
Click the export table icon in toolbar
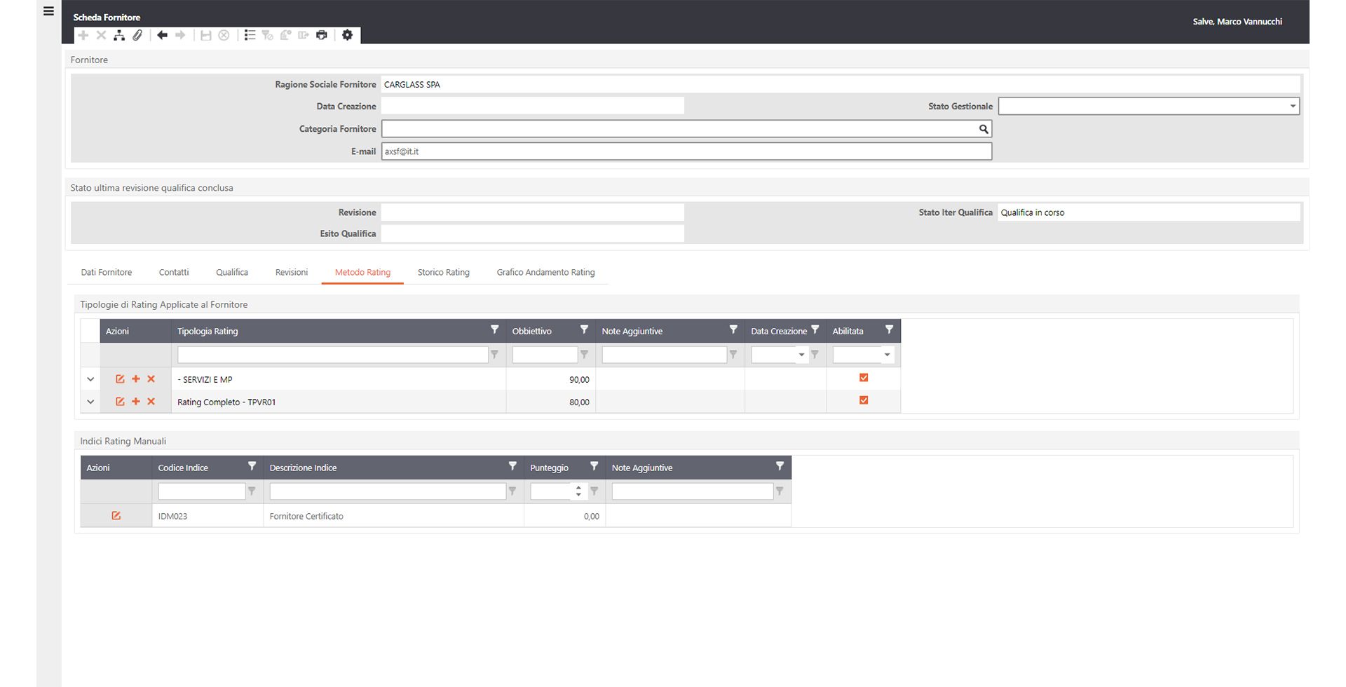(x=303, y=35)
